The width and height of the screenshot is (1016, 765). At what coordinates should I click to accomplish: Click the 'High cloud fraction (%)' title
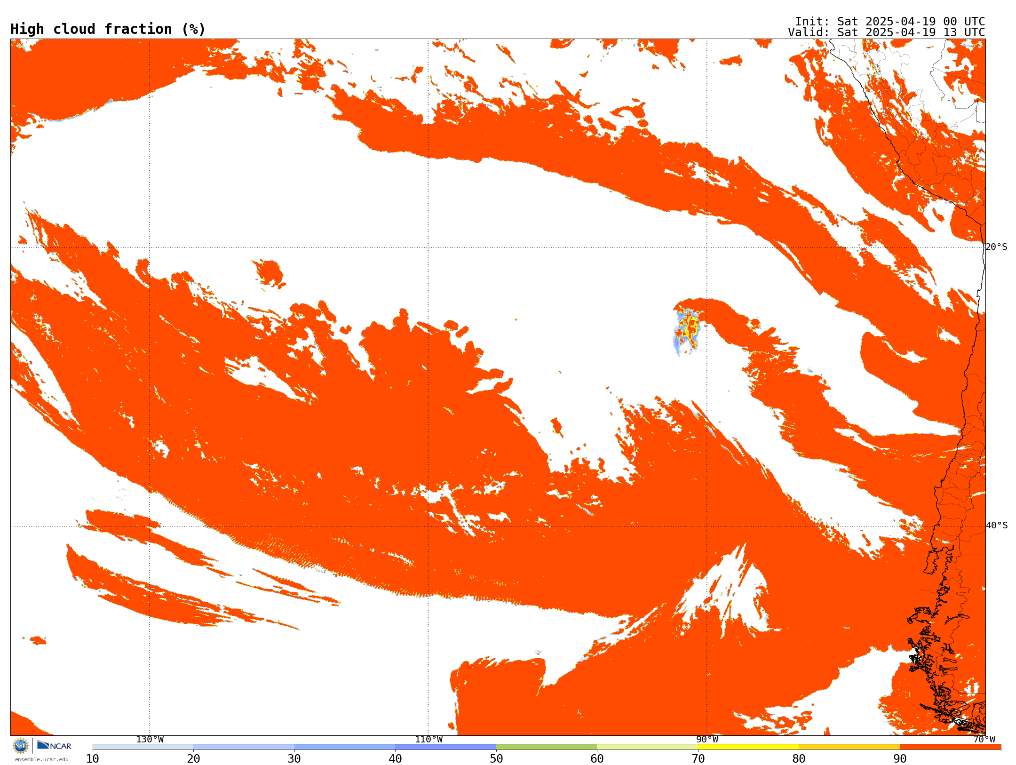[x=108, y=29]
